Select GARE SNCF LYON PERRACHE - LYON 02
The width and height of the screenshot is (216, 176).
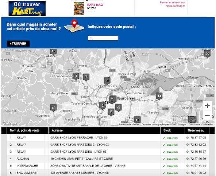point(79,138)
